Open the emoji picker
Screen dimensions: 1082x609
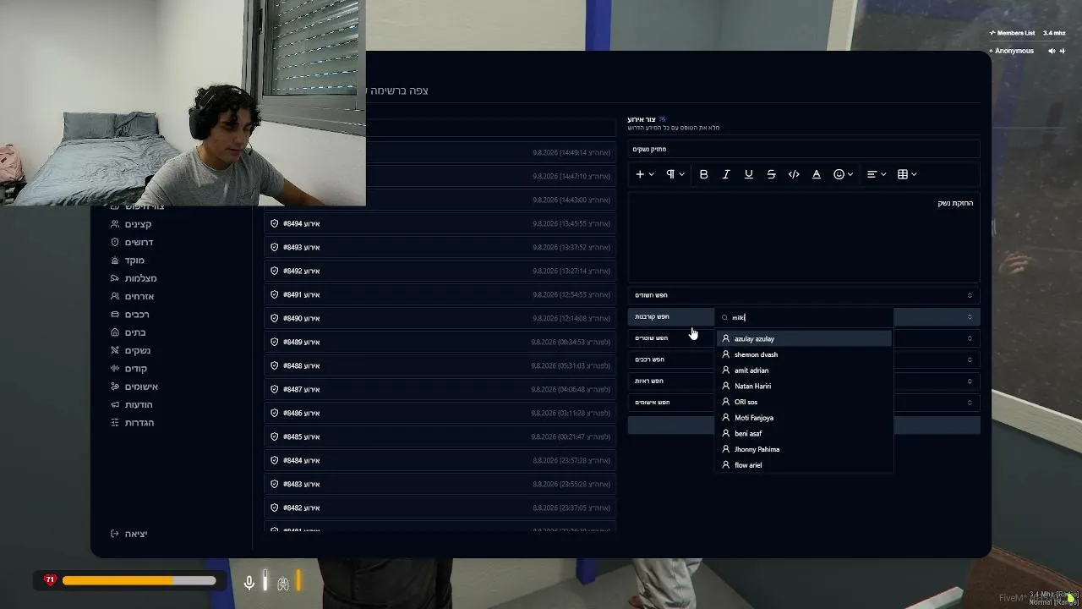[x=843, y=174]
